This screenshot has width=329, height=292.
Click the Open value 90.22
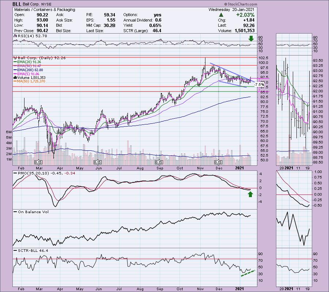(x=42, y=15)
